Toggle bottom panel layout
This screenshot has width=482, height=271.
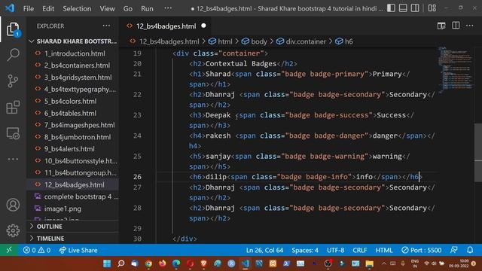(x=403, y=8)
